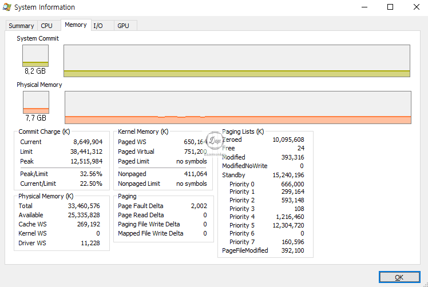Click the System Commit 8.2 GB gauge
Screen dimensions: 428x287
[35, 56]
